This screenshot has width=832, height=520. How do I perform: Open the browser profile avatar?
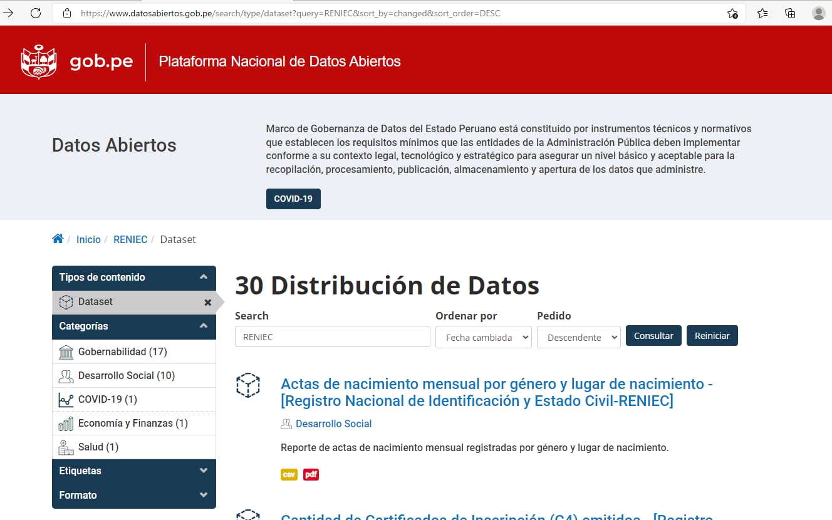pyautogui.click(x=818, y=13)
